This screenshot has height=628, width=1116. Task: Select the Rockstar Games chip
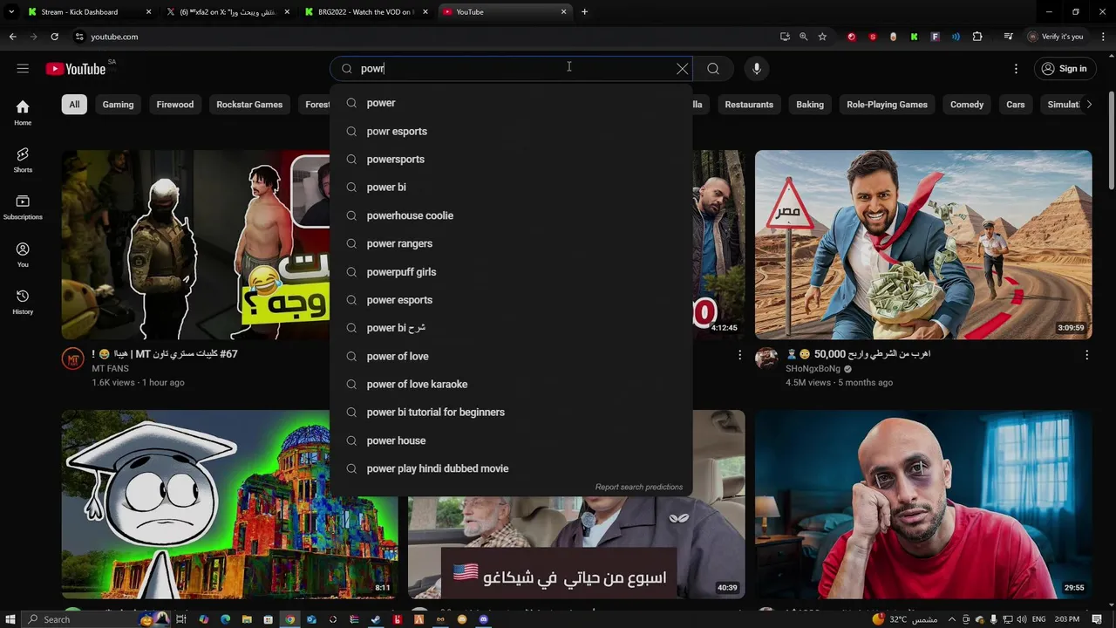249,105
